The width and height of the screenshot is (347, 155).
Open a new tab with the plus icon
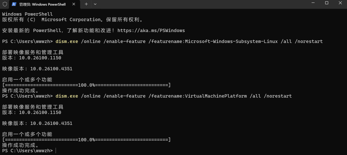[x=86, y=4]
